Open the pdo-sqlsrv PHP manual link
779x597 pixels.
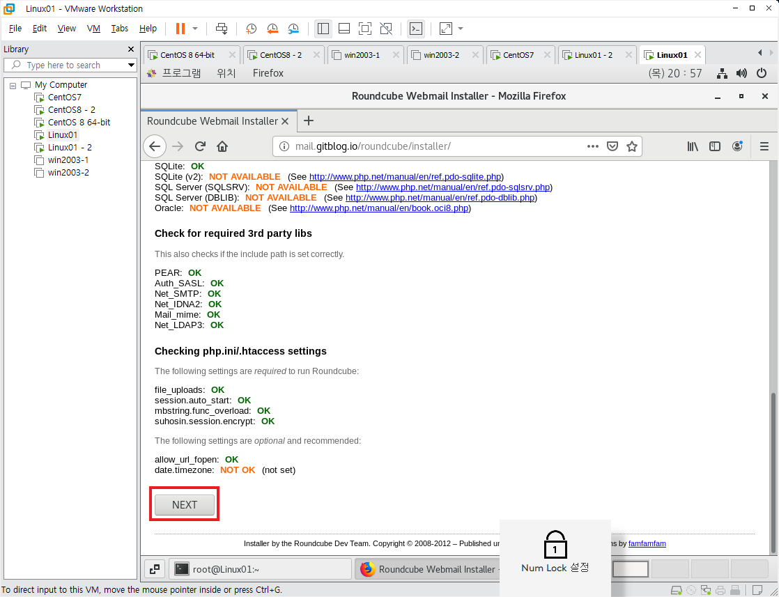(x=453, y=187)
